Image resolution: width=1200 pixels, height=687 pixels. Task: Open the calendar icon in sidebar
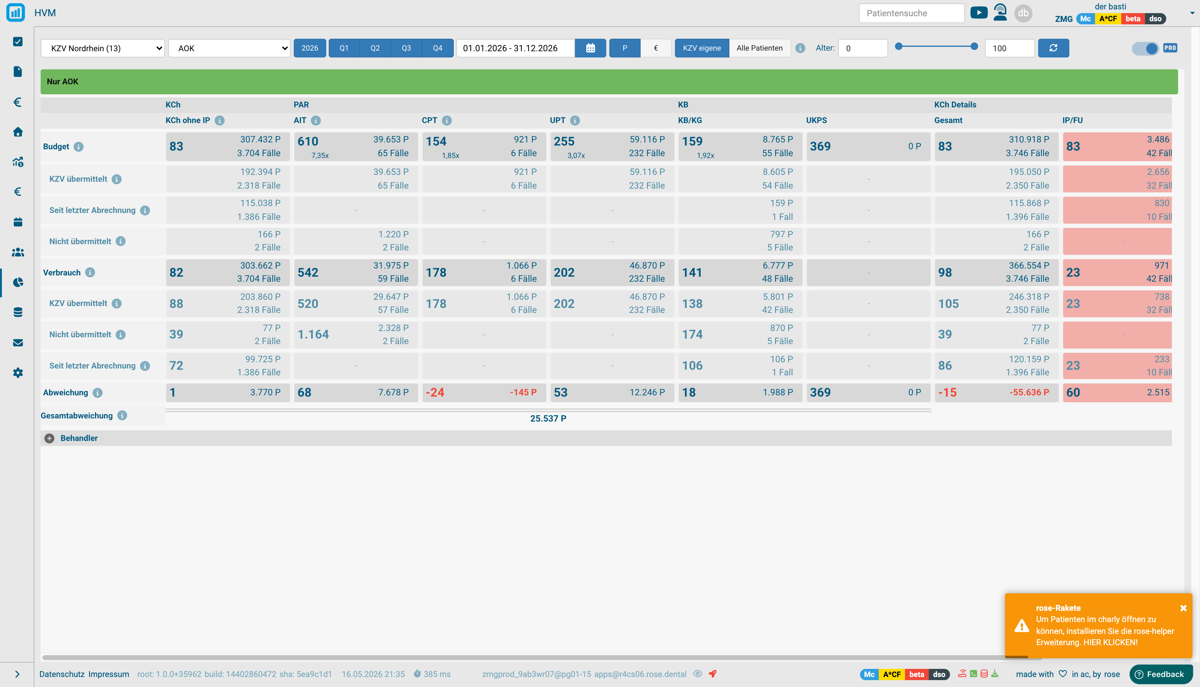[18, 222]
